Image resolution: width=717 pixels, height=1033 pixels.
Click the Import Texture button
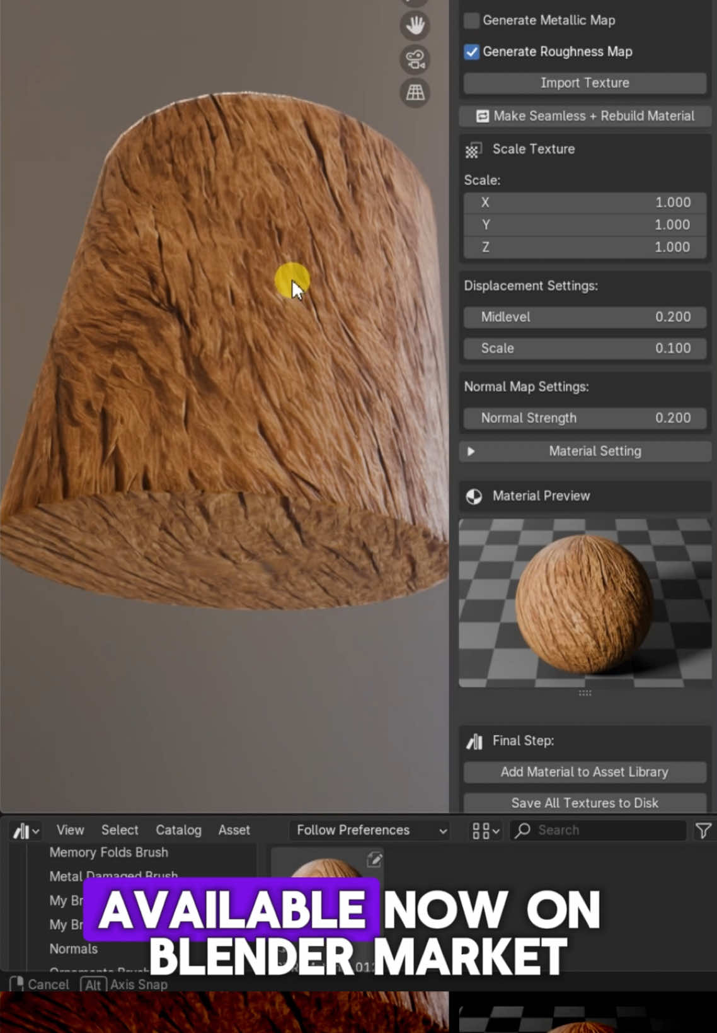585,83
